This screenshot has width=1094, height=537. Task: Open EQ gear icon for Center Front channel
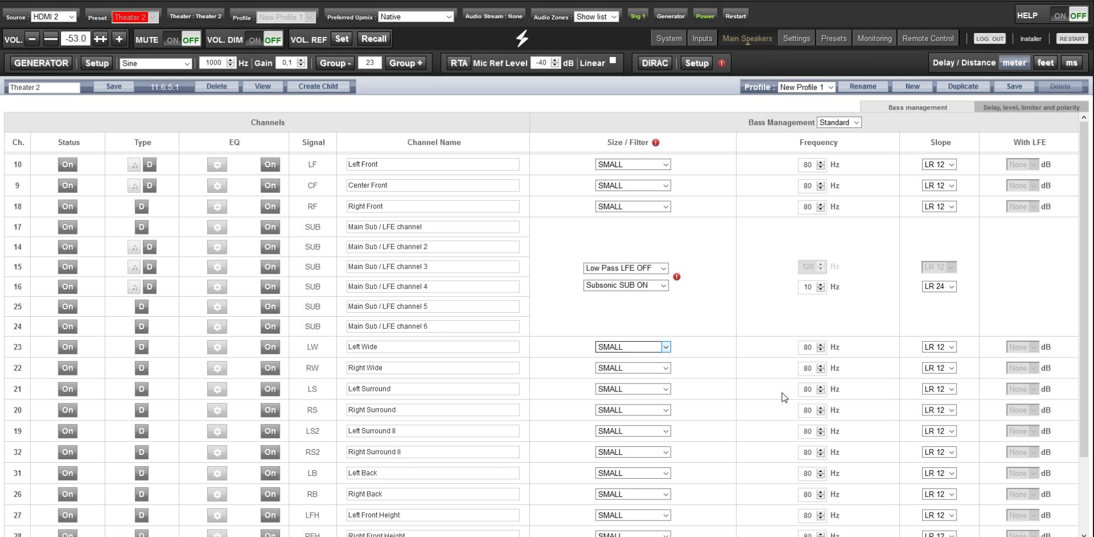click(217, 186)
